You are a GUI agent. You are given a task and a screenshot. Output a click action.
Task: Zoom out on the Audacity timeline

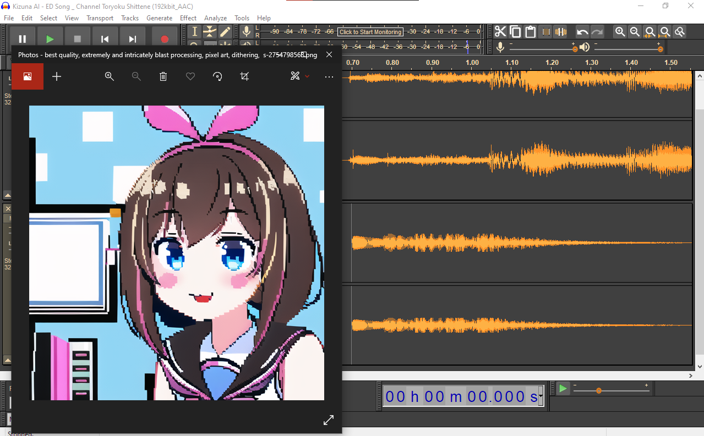click(x=635, y=31)
